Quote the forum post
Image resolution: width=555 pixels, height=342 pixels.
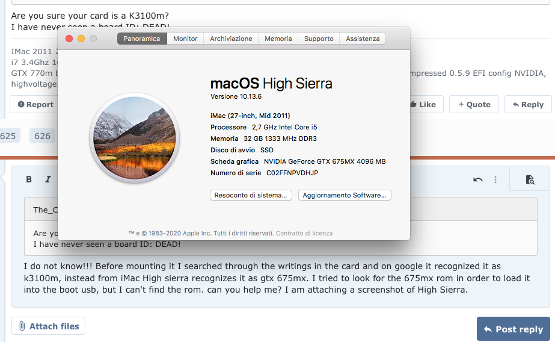[474, 105]
